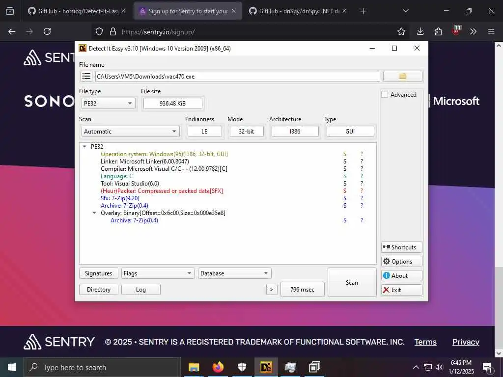Click the Firefox bookmark star icon
The width and height of the screenshot is (503, 377).
pos(401,31)
